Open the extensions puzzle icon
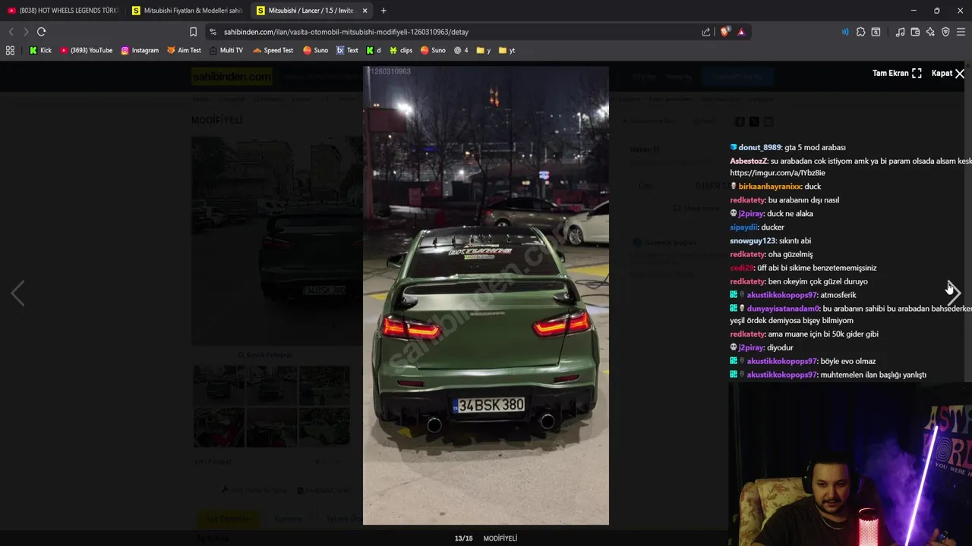 click(x=860, y=32)
